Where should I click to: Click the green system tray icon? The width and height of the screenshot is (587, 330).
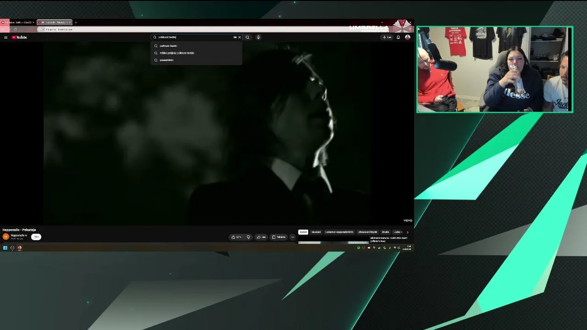(x=359, y=248)
